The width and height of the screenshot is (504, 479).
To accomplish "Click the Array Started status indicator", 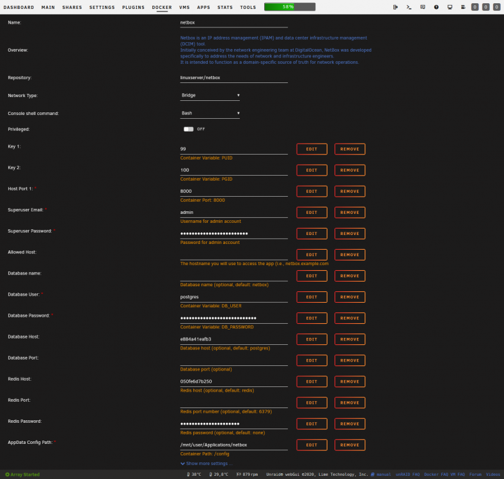I will click(x=22, y=474).
